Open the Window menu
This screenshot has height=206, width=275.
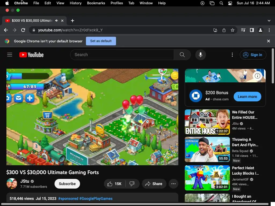click(x=146, y=3)
